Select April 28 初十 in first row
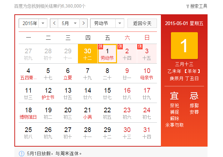223x157 pixels. click(48, 54)
